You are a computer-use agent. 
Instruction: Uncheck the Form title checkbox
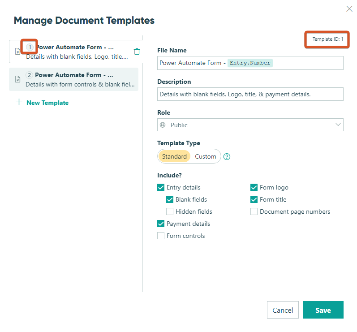coord(254,199)
